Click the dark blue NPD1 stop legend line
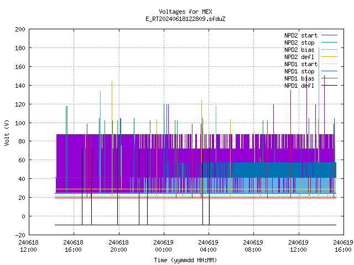Screen dimensions: 354x265 click(x=330, y=71)
